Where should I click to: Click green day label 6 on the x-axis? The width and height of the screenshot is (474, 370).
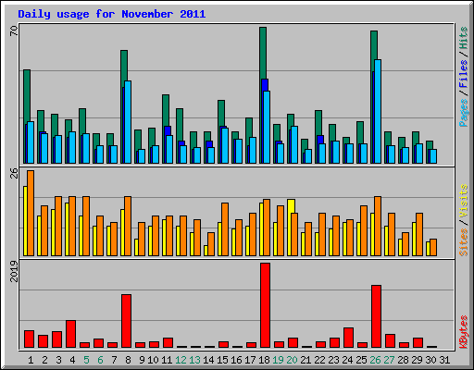pos(100,360)
